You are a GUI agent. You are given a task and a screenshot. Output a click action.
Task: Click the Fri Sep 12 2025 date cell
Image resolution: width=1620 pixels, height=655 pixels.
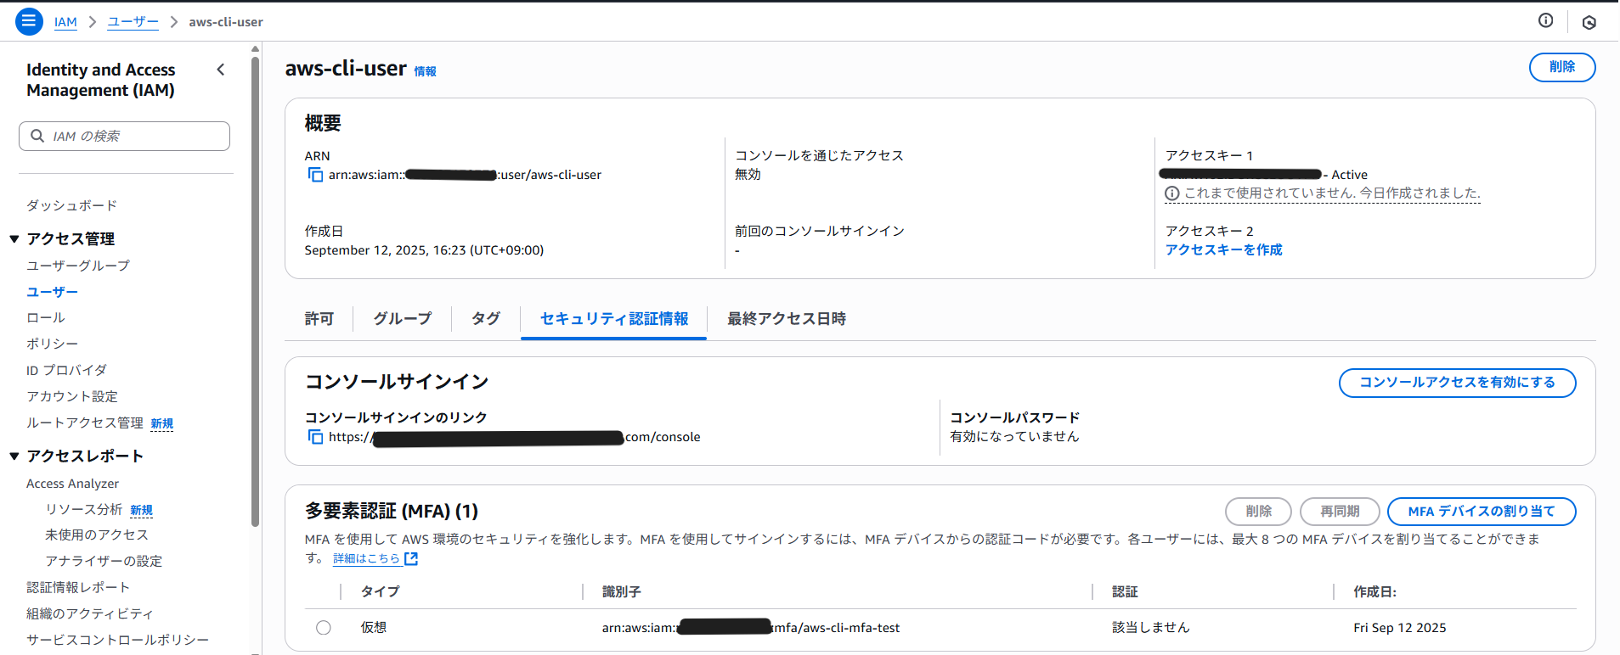pos(1400,628)
